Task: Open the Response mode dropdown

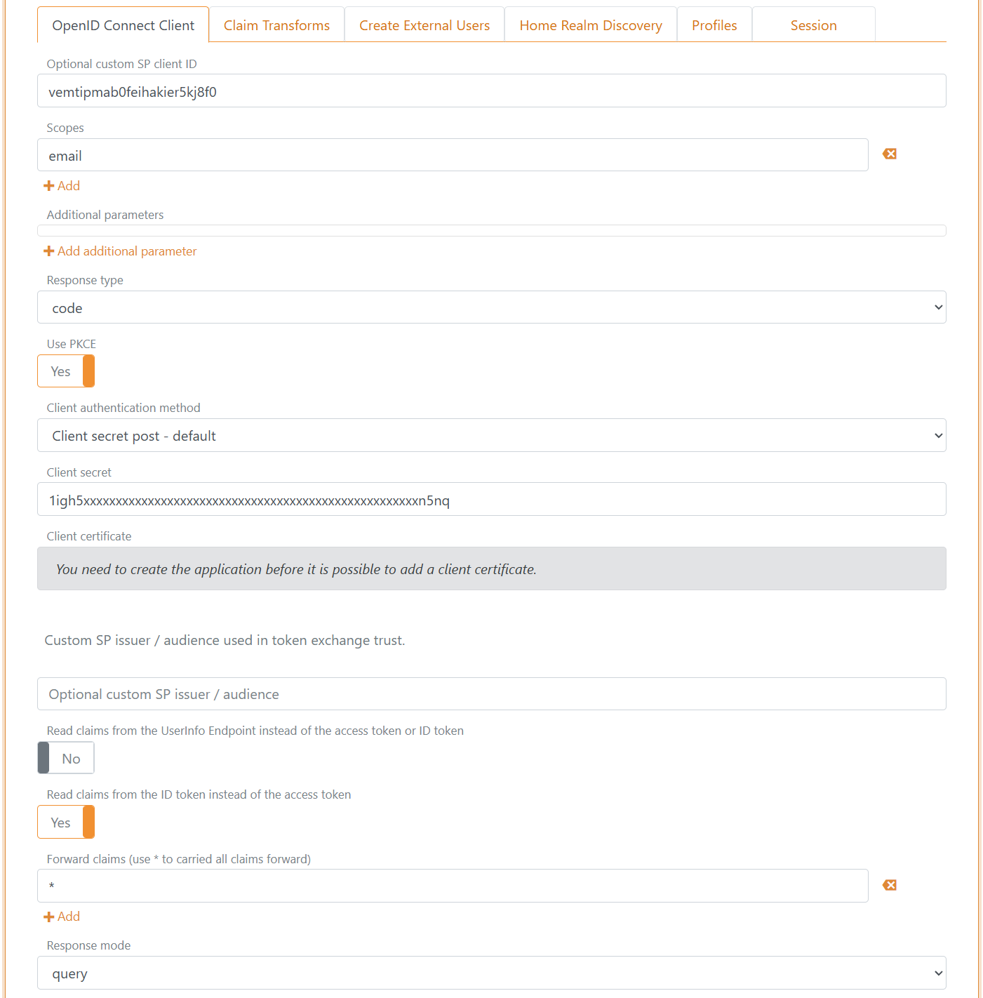Action: click(492, 973)
